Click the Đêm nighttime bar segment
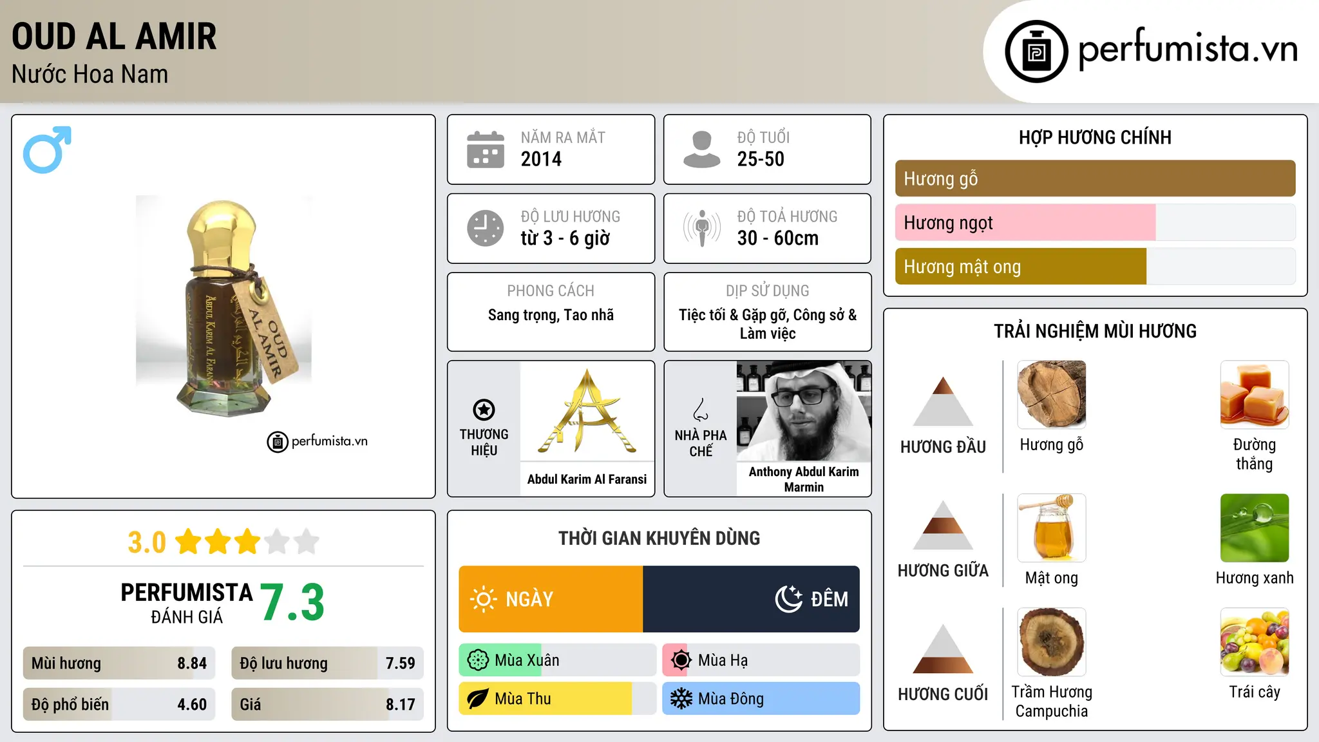The height and width of the screenshot is (742, 1319). pos(751,599)
